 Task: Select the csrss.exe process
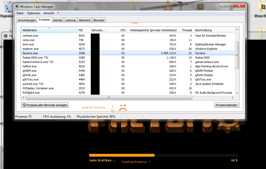click(128, 40)
